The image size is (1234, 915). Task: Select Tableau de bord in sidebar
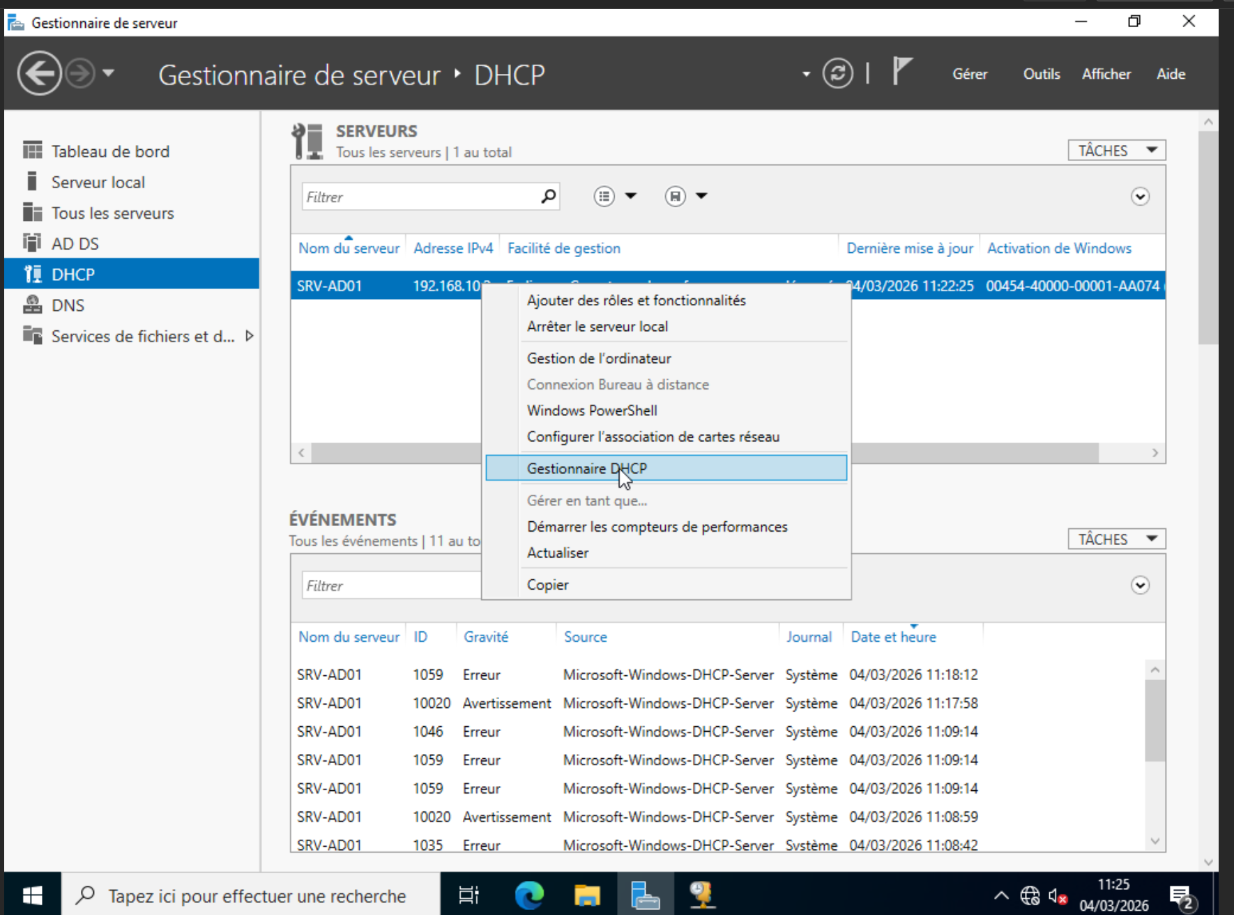[110, 151]
